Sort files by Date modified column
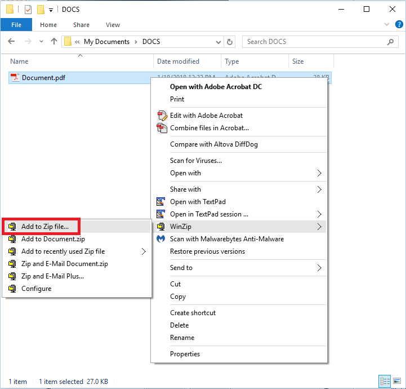The width and height of the screenshot is (406, 389). tap(178, 61)
